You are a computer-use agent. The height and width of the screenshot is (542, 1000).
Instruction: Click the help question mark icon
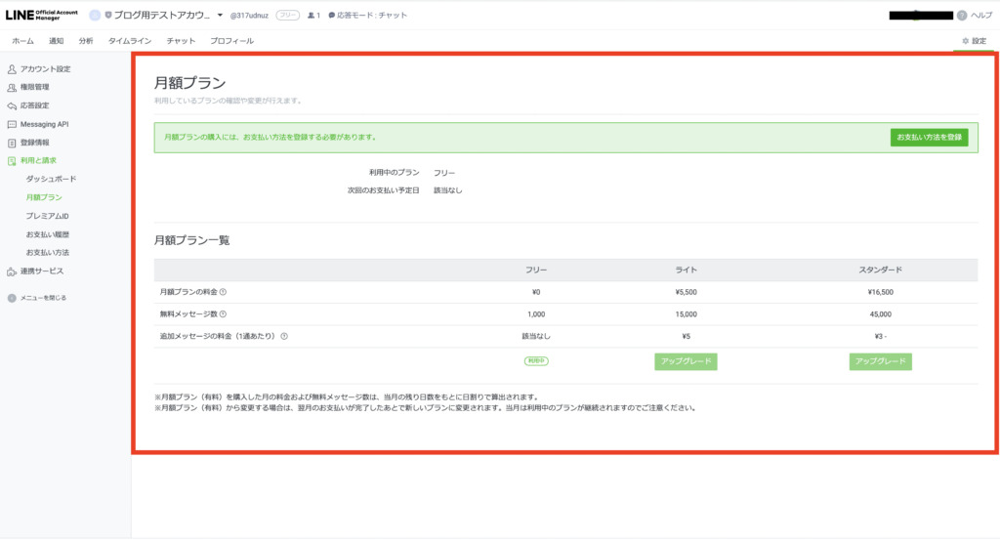click(962, 16)
